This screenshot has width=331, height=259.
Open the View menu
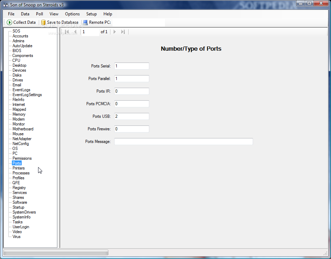coord(54,14)
